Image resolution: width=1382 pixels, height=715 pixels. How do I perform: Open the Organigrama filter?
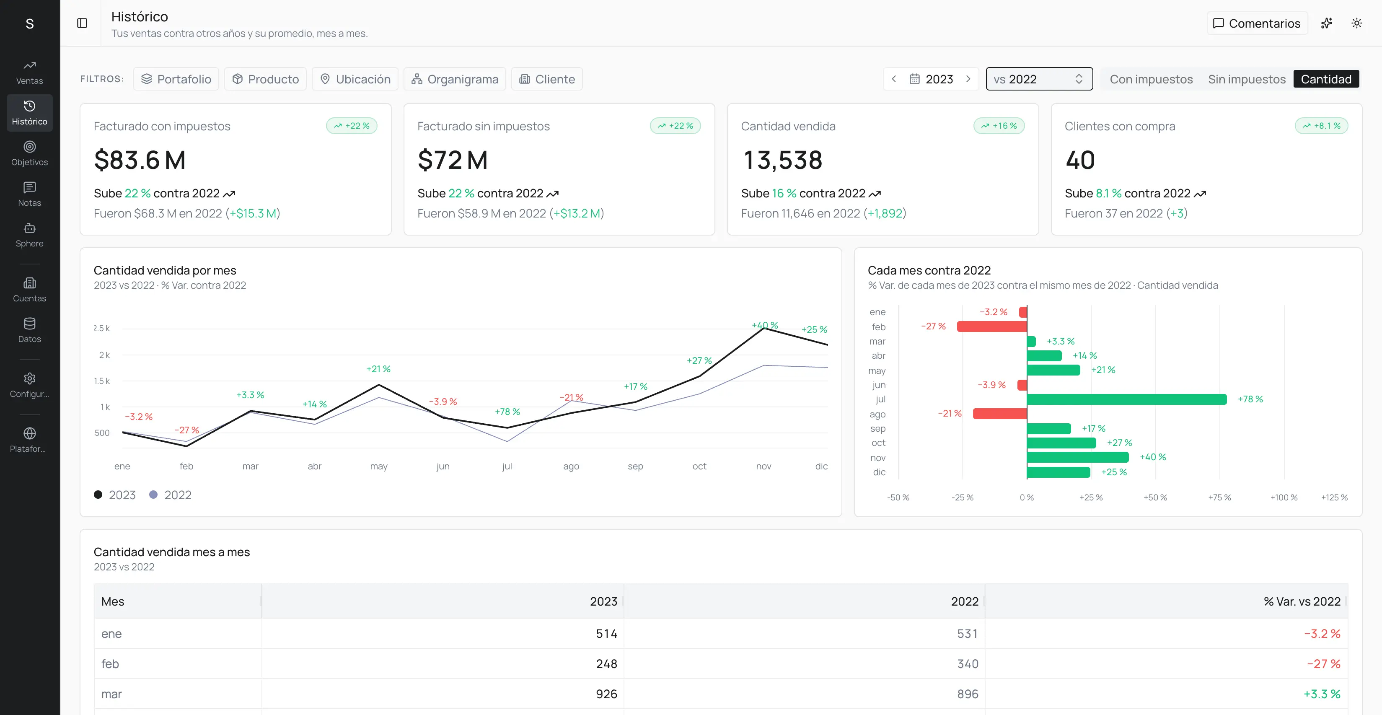pyautogui.click(x=454, y=79)
